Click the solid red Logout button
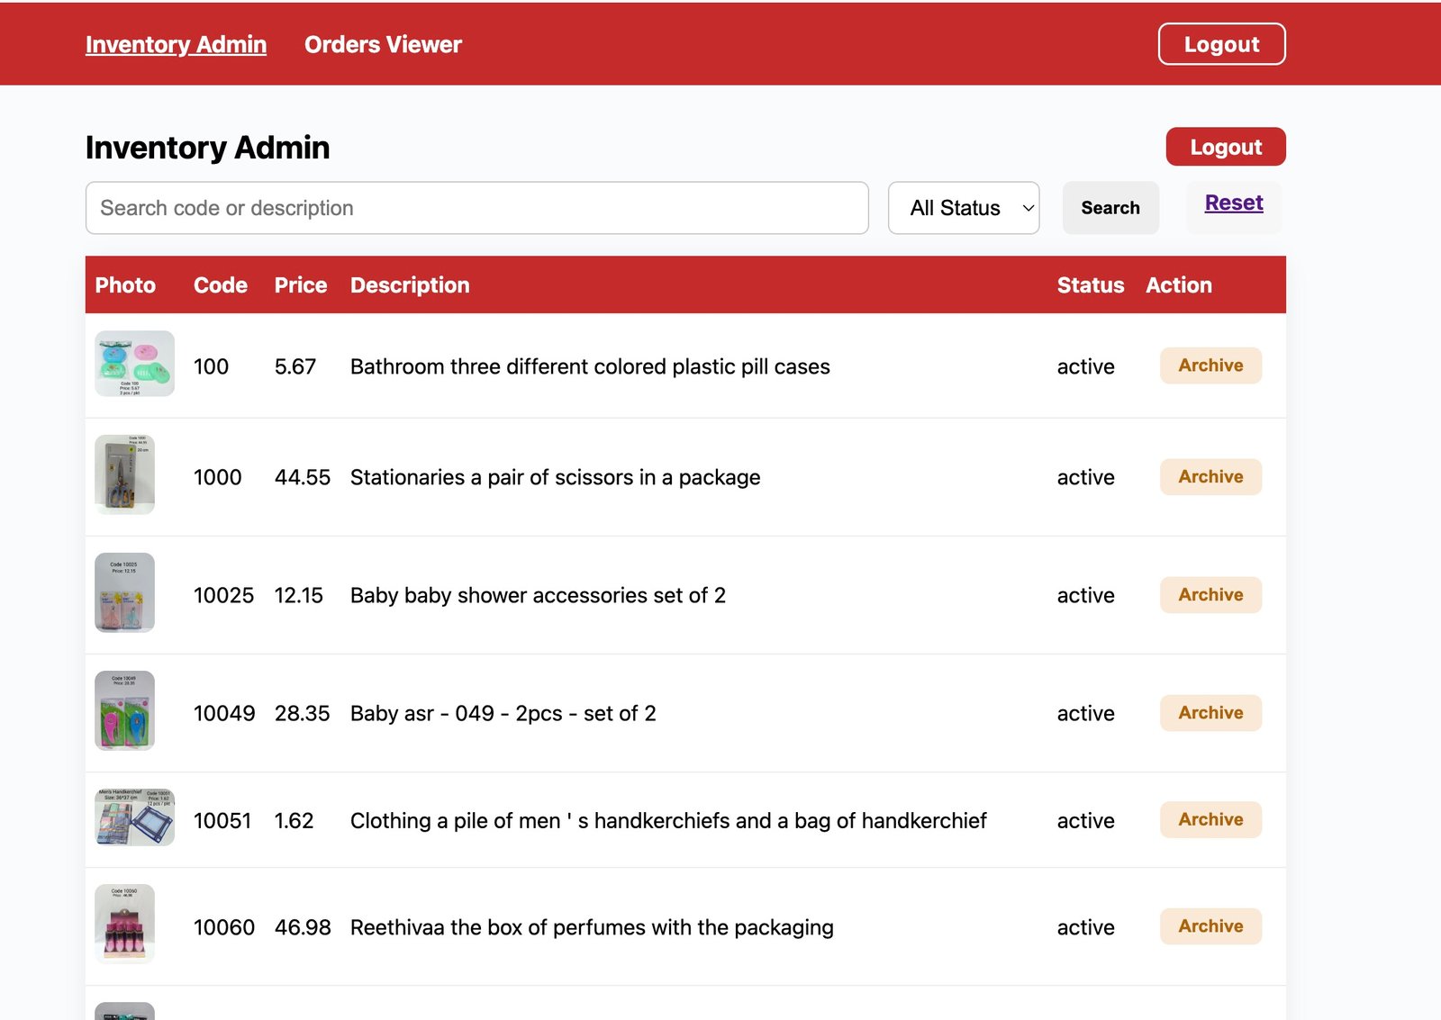This screenshot has height=1020, width=1441. click(1225, 147)
